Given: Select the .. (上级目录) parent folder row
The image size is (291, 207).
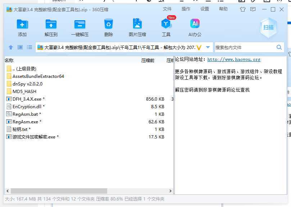Looking at the screenshot, I should tap(89, 69).
